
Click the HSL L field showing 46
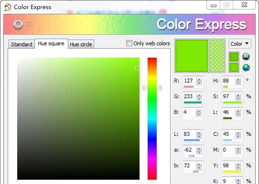(228, 112)
